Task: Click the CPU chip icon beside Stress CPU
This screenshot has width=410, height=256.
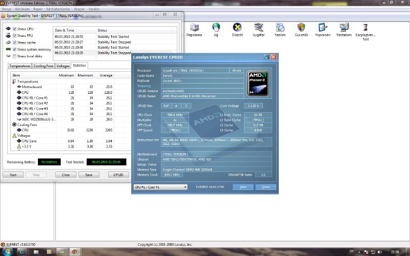Action: [x=8, y=29]
